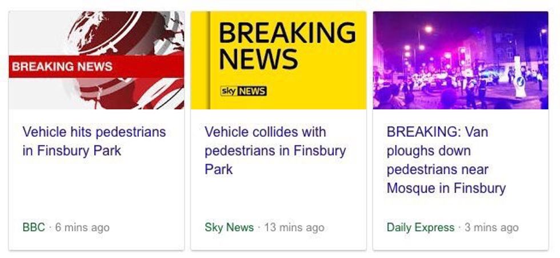Click the "13 mins ago" timestamp

pos(294,227)
